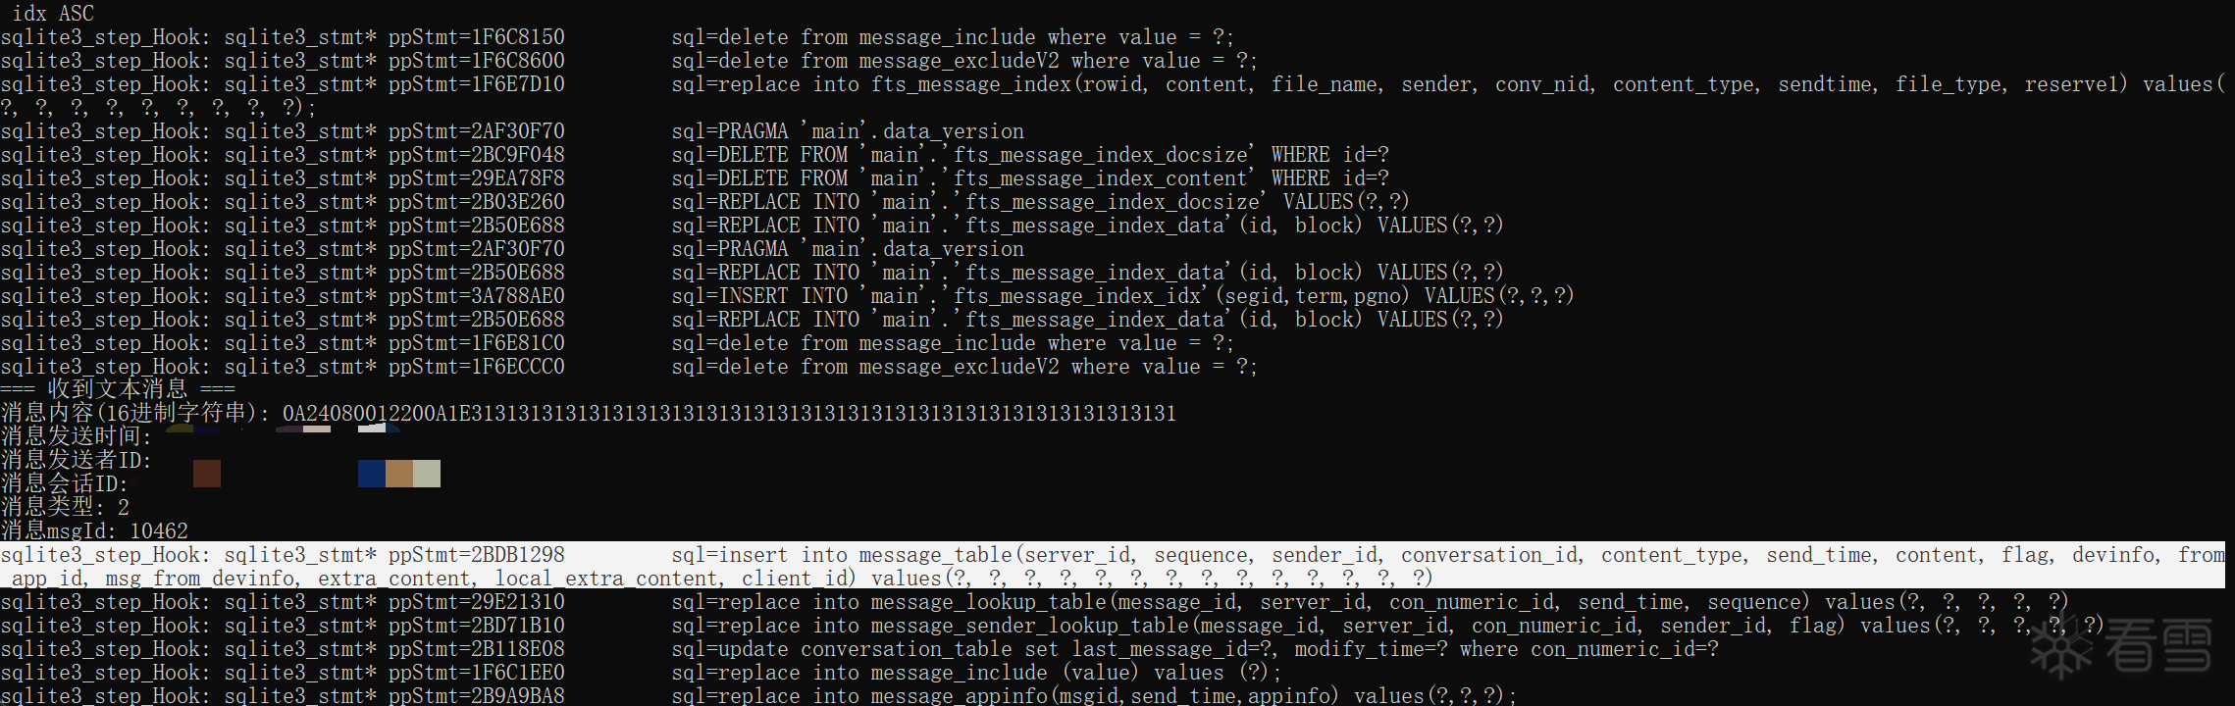Click the tan redaction color block
Image resolution: width=2235 pixels, height=706 pixels.
coord(399,474)
